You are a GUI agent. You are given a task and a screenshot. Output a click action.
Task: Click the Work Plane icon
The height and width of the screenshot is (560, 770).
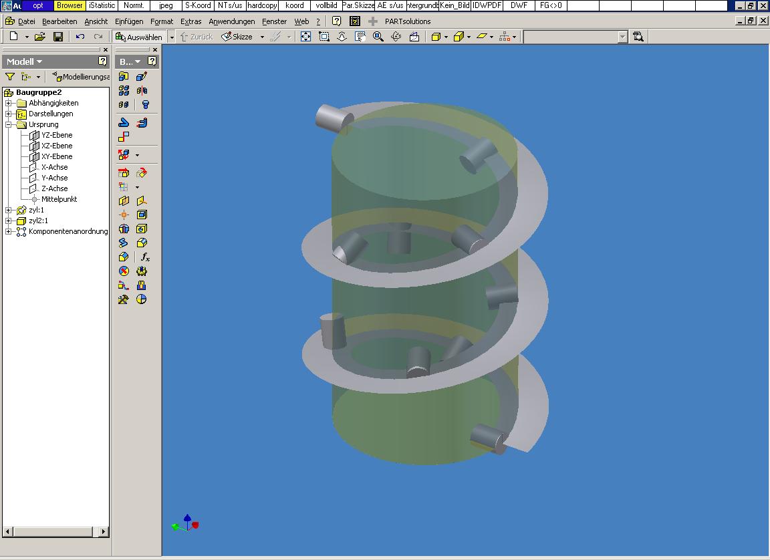pos(124,200)
